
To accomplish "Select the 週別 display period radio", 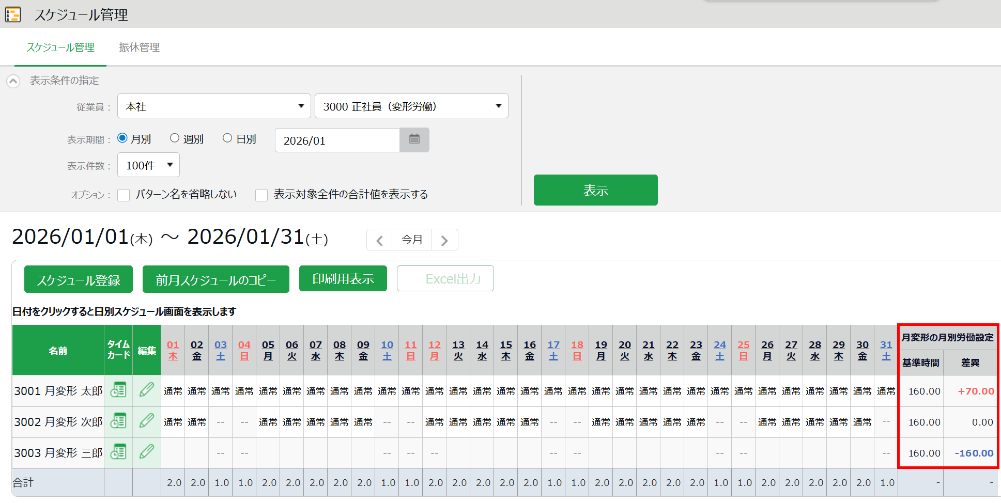I will pos(175,138).
